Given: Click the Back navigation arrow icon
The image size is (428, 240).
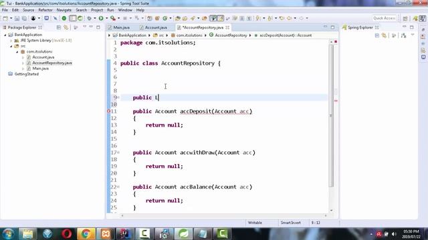Looking at the screenshot, I should 290,18.
